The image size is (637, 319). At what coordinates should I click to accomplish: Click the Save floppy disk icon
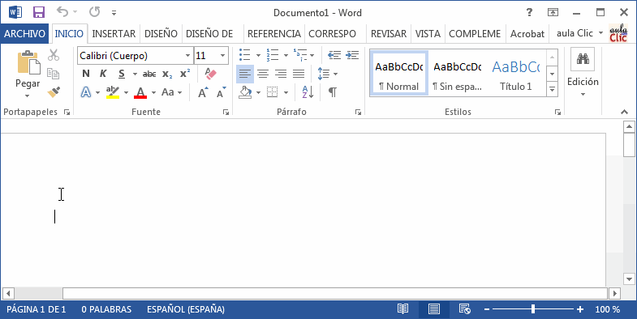39,13
